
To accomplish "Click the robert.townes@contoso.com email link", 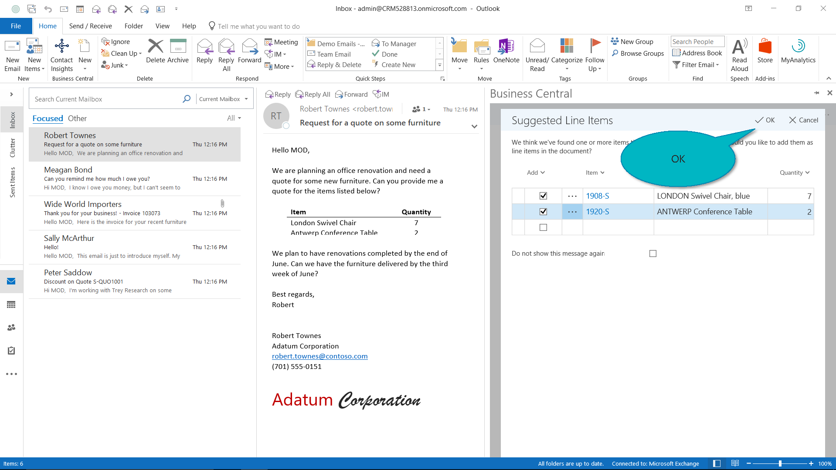I will click(x=319, y=356).
